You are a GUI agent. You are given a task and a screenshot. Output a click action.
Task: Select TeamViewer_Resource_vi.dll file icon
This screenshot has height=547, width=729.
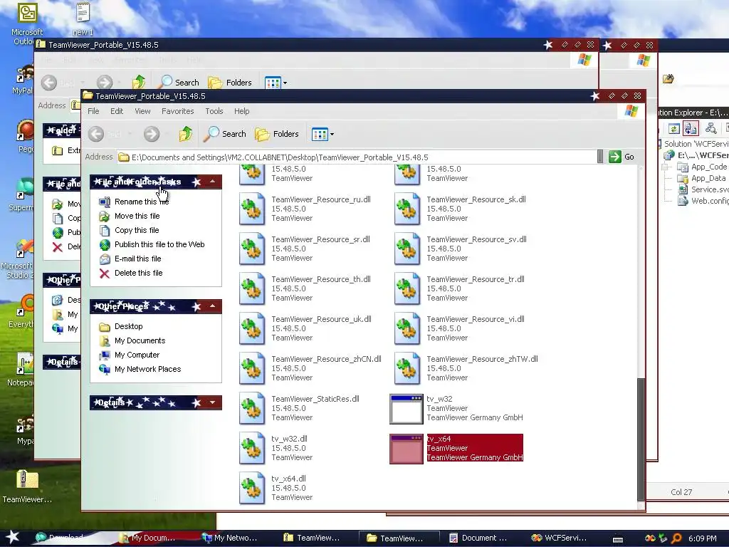[407, 329]
